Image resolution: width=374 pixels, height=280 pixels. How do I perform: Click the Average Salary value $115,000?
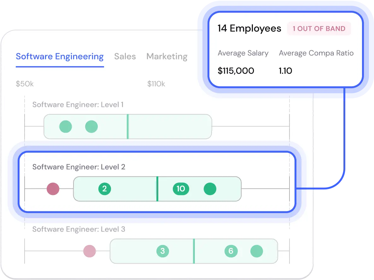pos(236,70)
